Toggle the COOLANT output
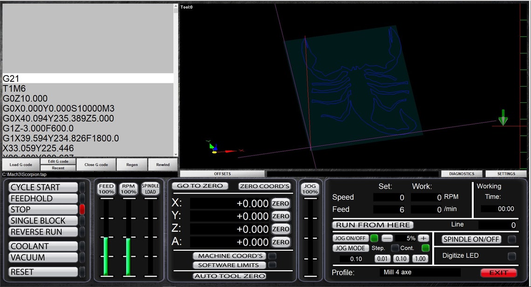Screen dimensions: 531x287 (42, 246)
